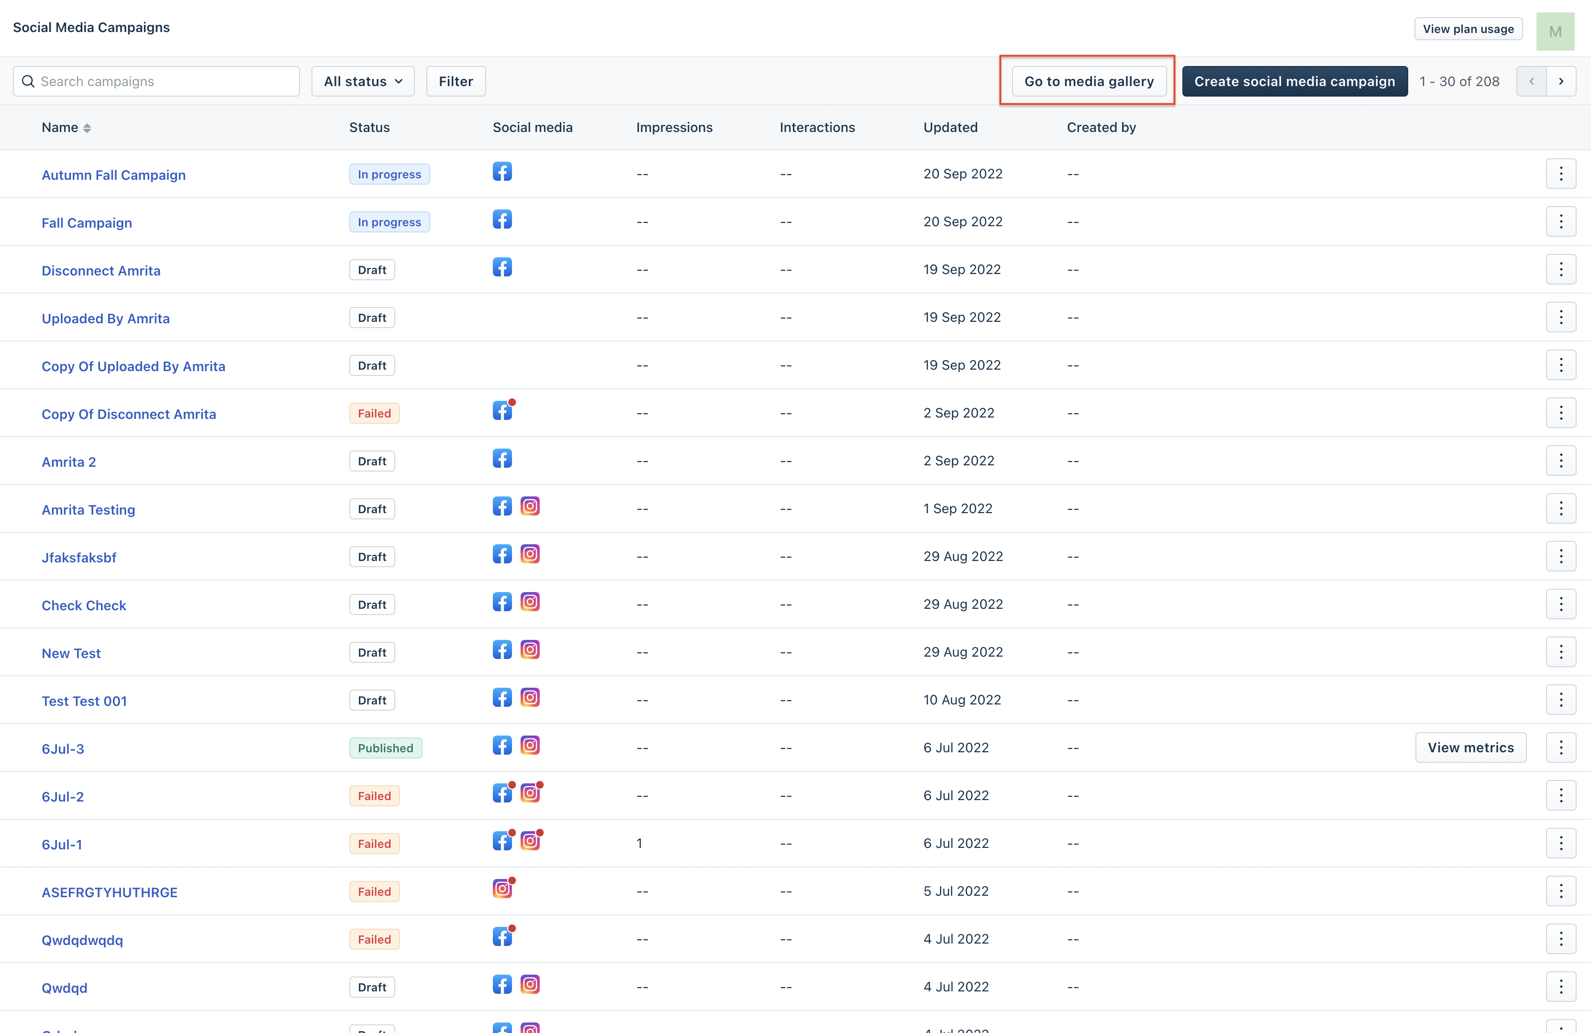Expand the All status dropdown
Screen dimensions: 1591x1033
coord(362,81)
